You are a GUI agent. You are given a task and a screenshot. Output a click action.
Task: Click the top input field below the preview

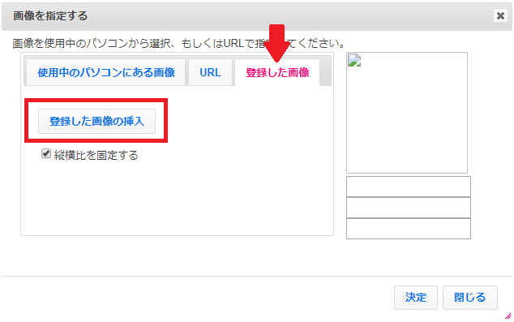(x=409, y=187)
